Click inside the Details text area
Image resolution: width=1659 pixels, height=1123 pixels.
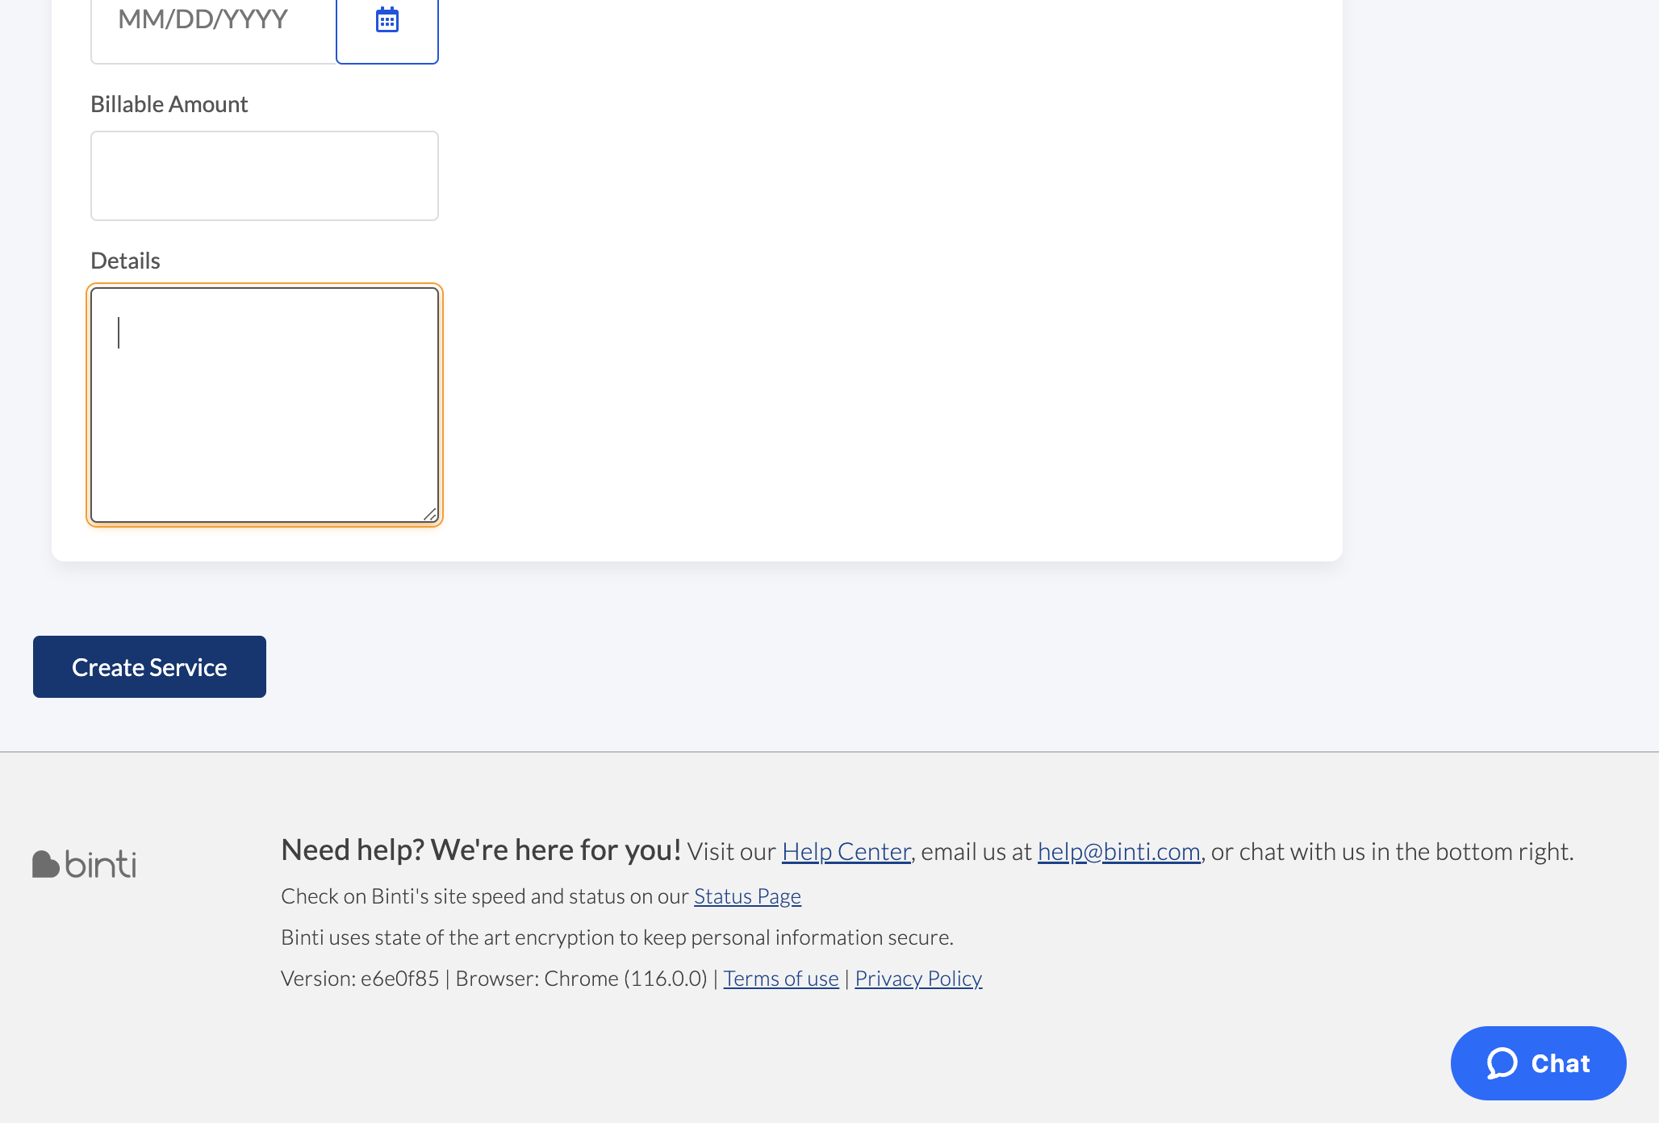coord(265,405)
